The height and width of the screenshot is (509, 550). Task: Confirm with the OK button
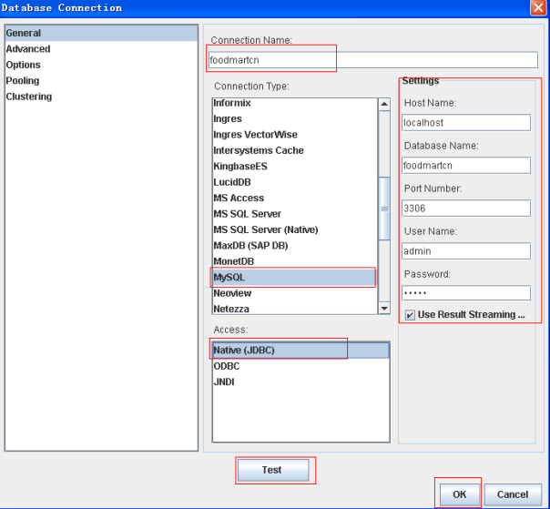pos(460,494)
